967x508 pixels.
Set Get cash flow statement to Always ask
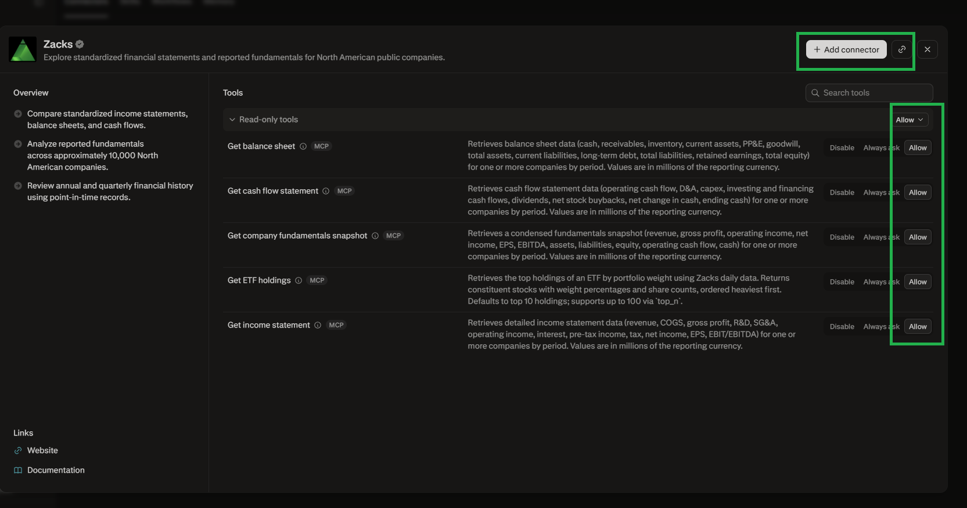click(x=882, y=193)
